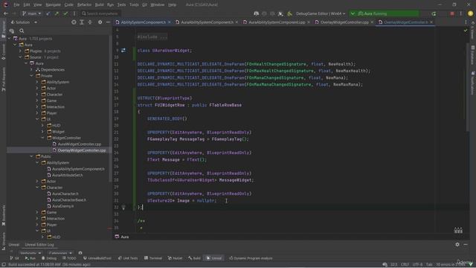Click the Back navigation arrow
This screenshot has width=476, height=268.
pos(6,13)
